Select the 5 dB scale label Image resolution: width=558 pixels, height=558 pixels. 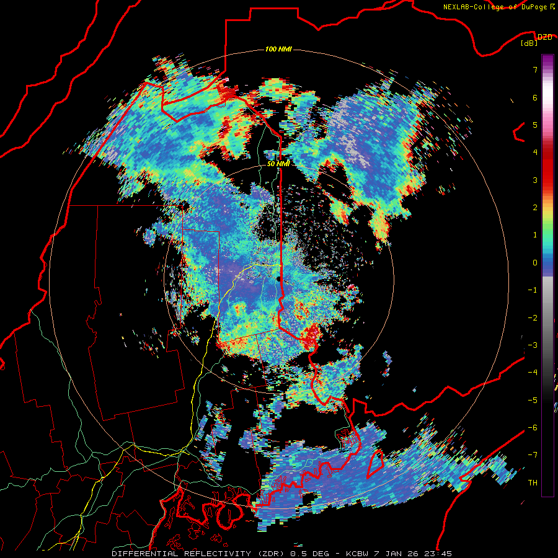[535, 125]
